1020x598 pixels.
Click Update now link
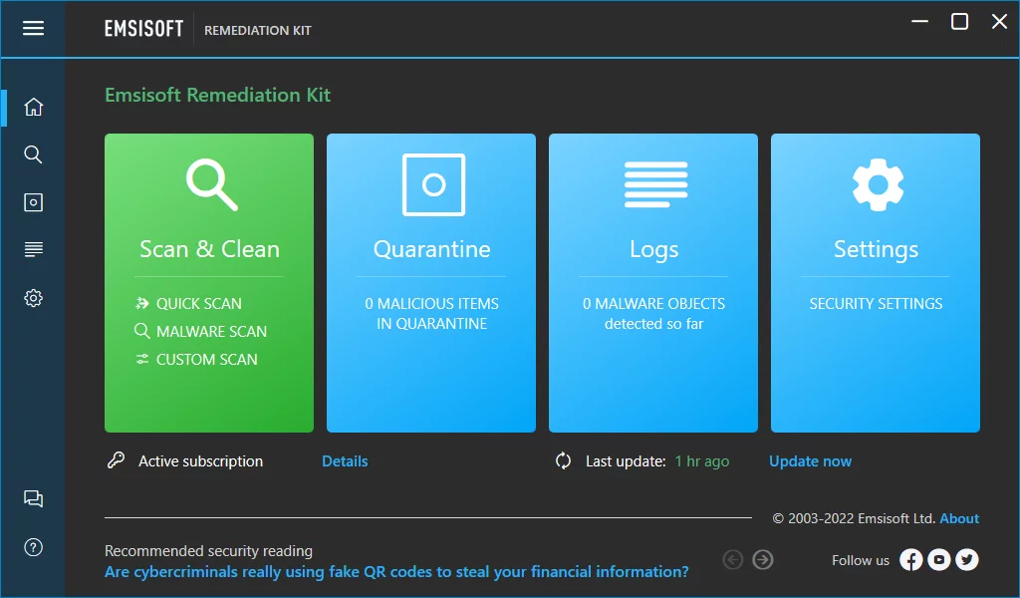tap(810, 461)
